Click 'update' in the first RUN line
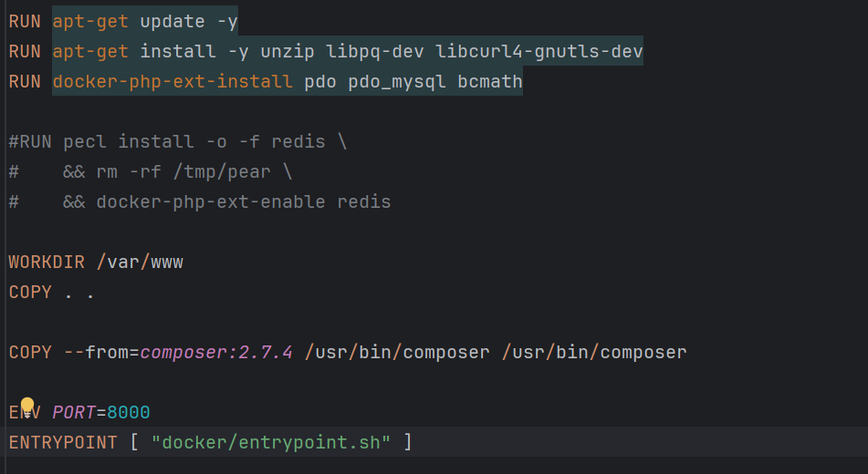Screen dimensions: 868x474 pos(173,22)
